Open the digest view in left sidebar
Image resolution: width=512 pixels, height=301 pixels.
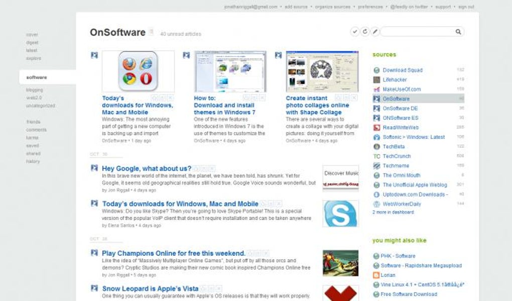32,43
